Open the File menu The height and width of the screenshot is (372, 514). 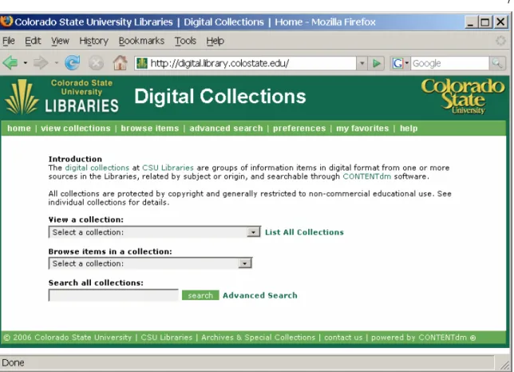9,41
